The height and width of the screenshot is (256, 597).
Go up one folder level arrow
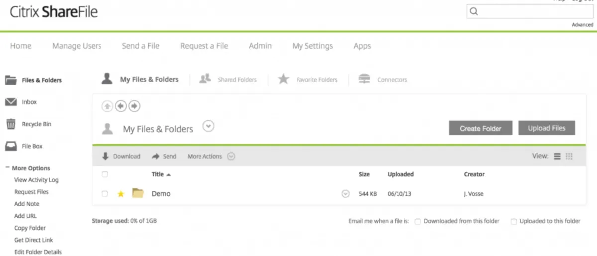(107, 106)
